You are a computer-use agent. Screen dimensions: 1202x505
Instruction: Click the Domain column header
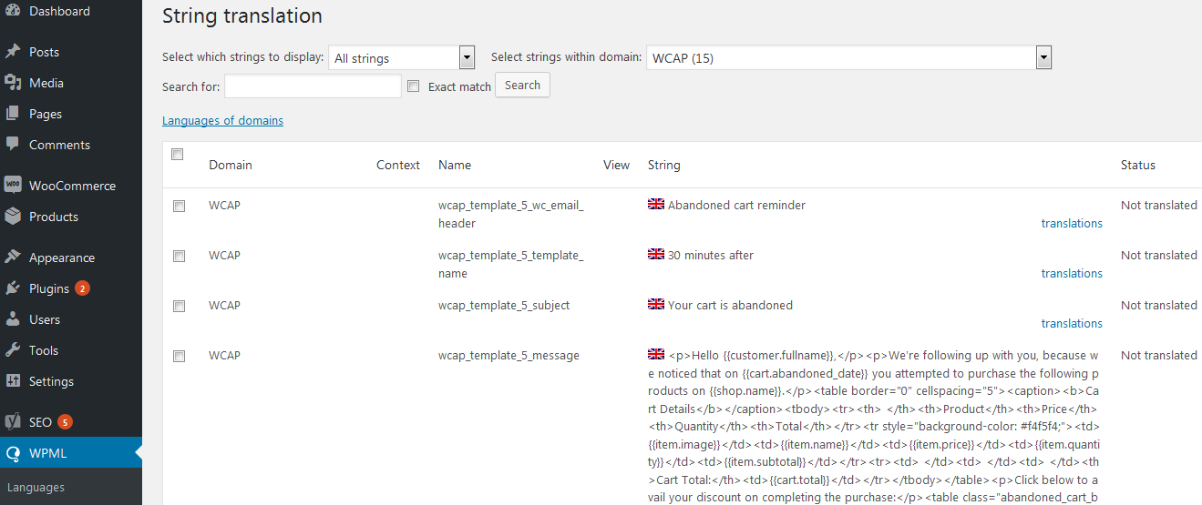point(231,165)
